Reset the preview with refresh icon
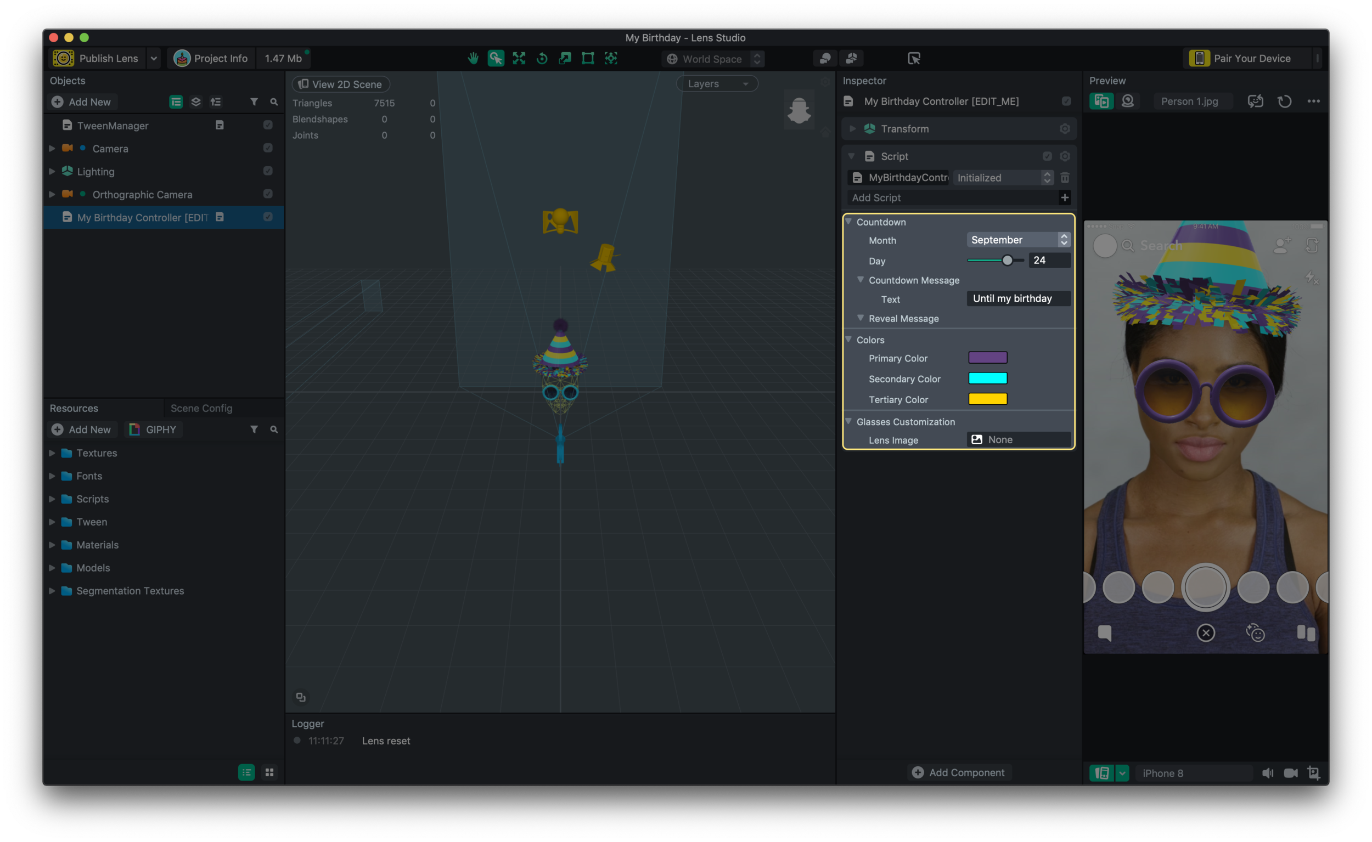Screen dimensions: 1372x842 [x=1285, y=101]
